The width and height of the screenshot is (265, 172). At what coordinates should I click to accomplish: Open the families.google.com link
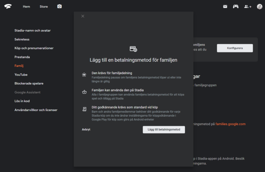click(230, 124)
